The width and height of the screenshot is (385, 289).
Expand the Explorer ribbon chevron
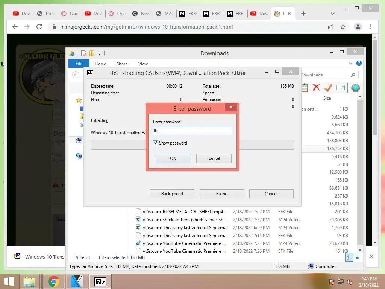click(x=351, y=63)
